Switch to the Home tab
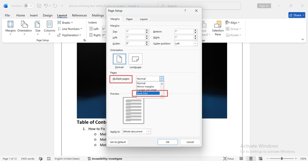Screen dimensions: 308x161 click(x=20, y=15)
